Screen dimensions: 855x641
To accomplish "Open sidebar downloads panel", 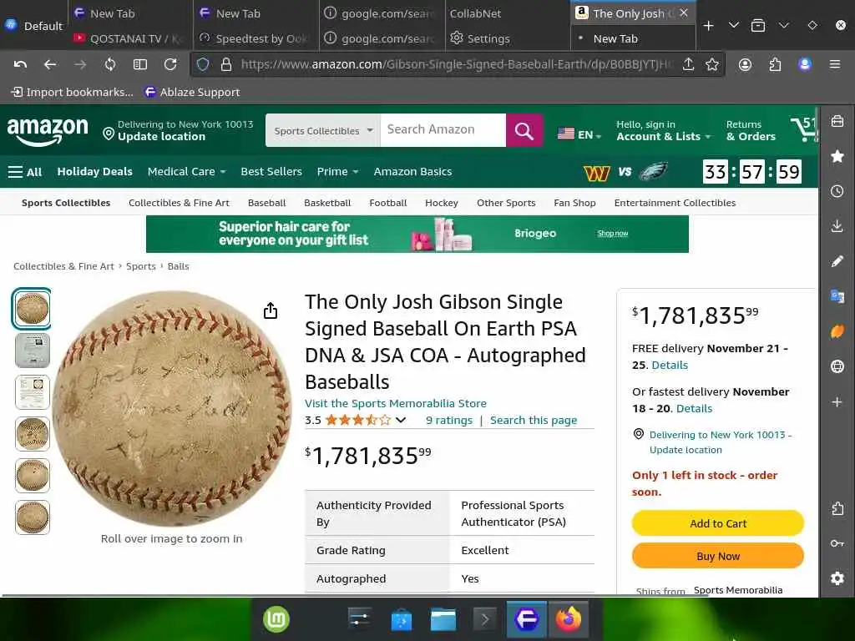I will pos(837,226).
